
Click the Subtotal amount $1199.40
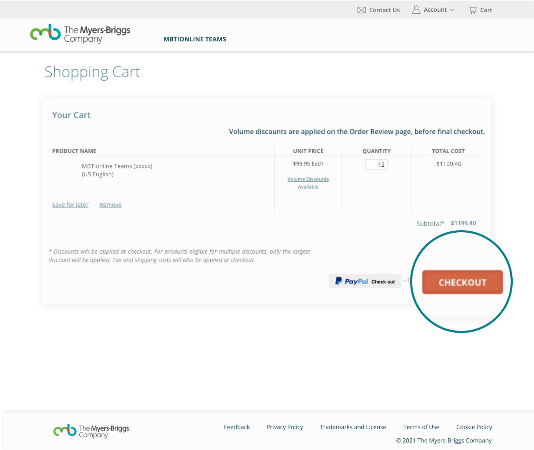point(463,223)
